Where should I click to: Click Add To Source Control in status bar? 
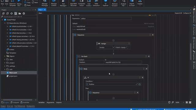tap(173, 109)
